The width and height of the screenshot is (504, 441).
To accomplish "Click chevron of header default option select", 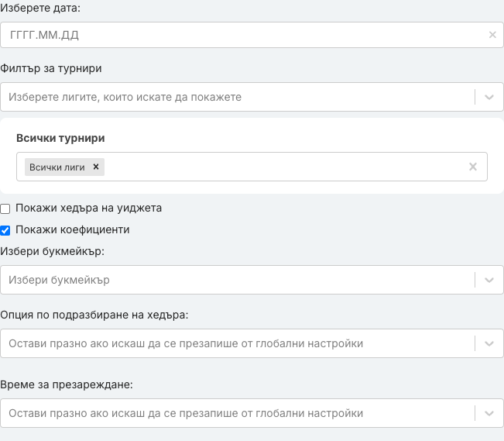I will pos(489,343).
